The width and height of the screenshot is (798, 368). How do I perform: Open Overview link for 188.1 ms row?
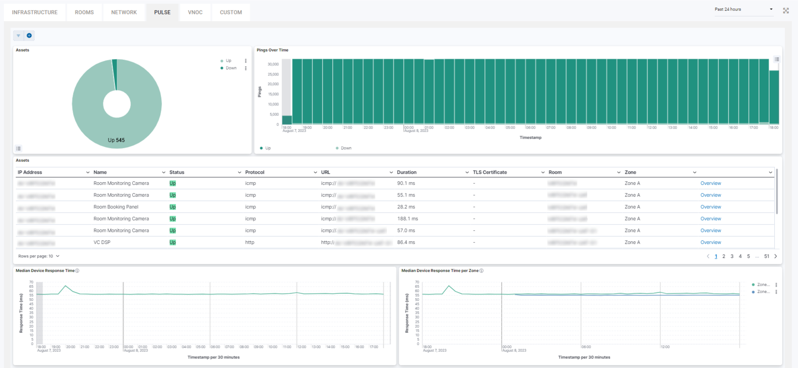[711, 219]
